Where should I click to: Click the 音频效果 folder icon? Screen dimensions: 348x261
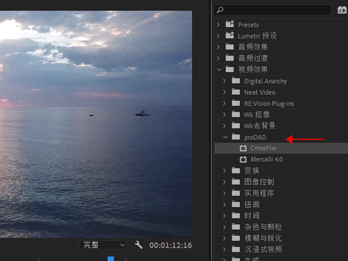(230, 47)
